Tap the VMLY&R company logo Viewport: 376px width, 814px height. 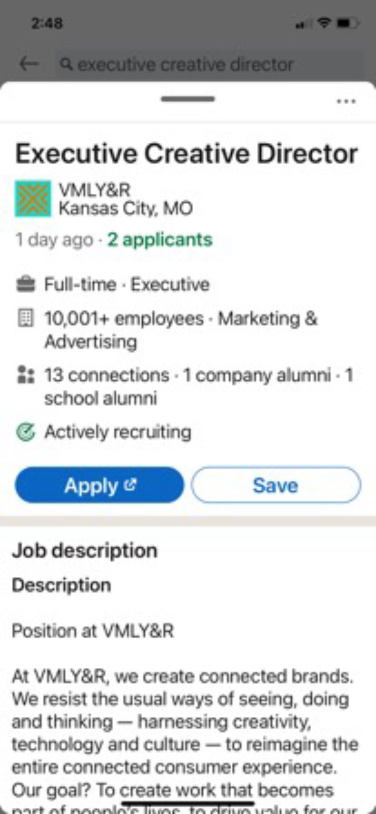pos(33,199)
